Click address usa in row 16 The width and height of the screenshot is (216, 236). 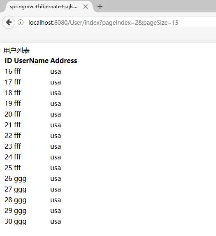(x=56, y=72)
